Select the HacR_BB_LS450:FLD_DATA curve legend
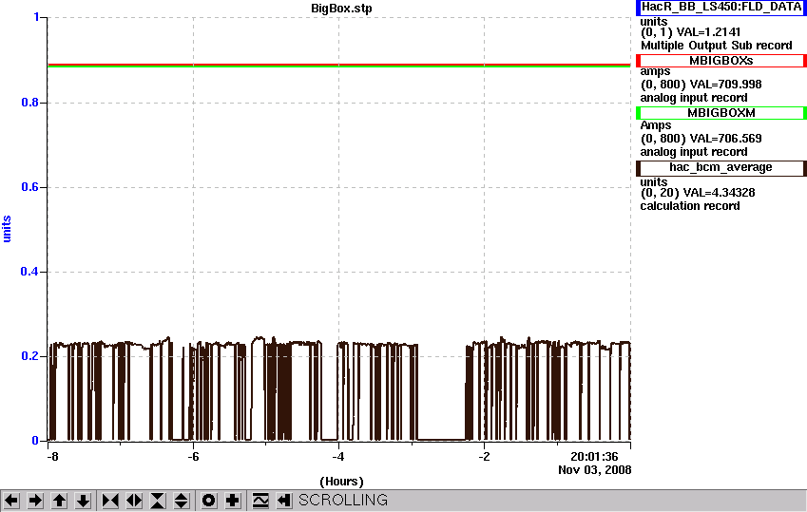The width and height of the screenshot is (807, 512). coord(721,8)
